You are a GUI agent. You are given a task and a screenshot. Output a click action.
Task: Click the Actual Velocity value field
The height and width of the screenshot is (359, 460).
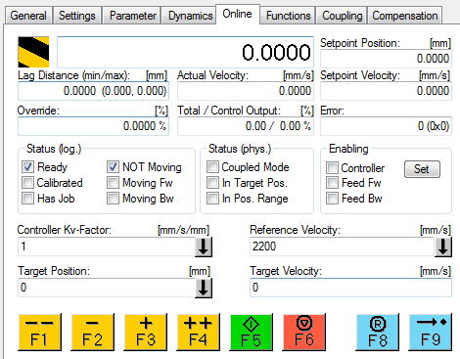[246, 91]
